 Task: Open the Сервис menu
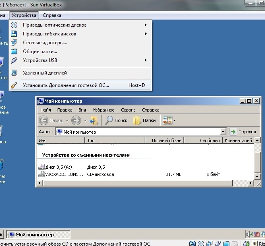(x=128, y=110)
